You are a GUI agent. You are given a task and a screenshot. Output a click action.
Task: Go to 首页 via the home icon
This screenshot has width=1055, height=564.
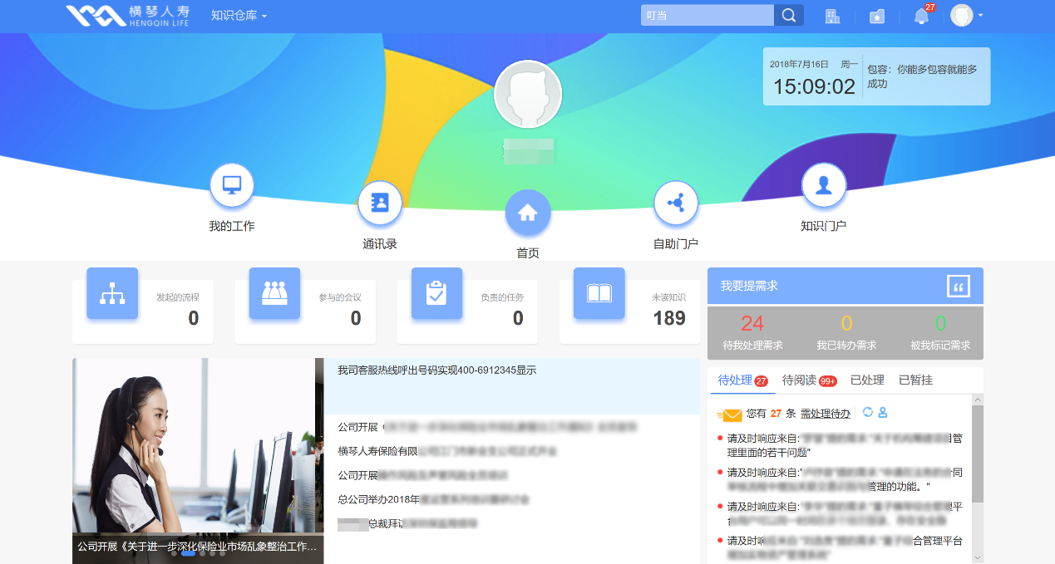pos(528,213)
